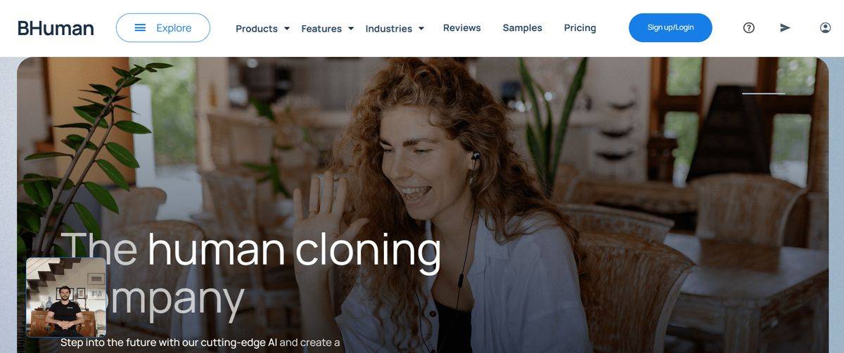Image resolution: width=844 pixels, height=353 pixels.
Task: Open the Explore hamburger menu icon
Action: pos(140,28)
